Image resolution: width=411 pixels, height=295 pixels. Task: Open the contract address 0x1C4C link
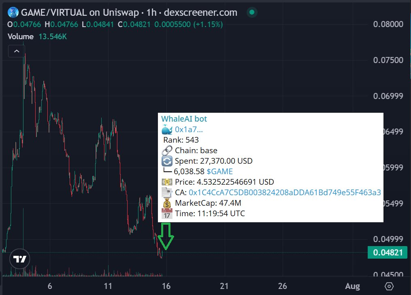tap(285, 192)
